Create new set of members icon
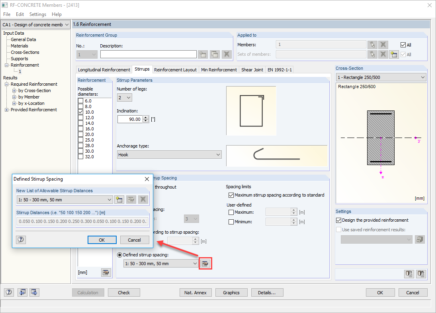 pyautogui.click(x=394, y=54)
